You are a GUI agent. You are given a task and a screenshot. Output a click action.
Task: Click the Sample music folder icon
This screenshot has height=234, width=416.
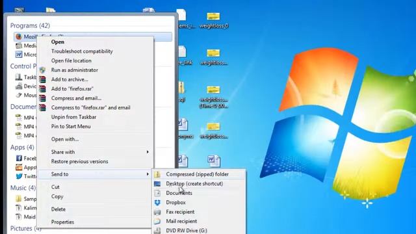coord(19,199)
